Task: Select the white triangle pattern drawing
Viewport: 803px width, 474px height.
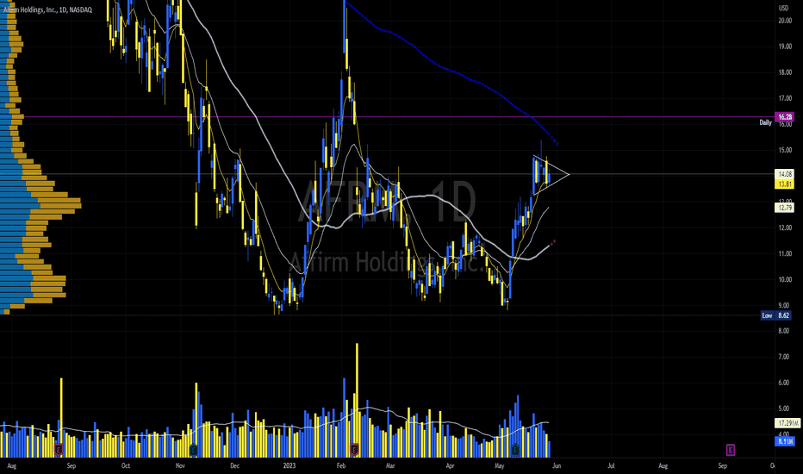Action: (x=551, y=175)
